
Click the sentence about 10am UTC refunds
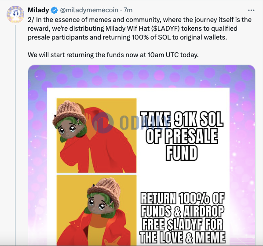point(113,55)
